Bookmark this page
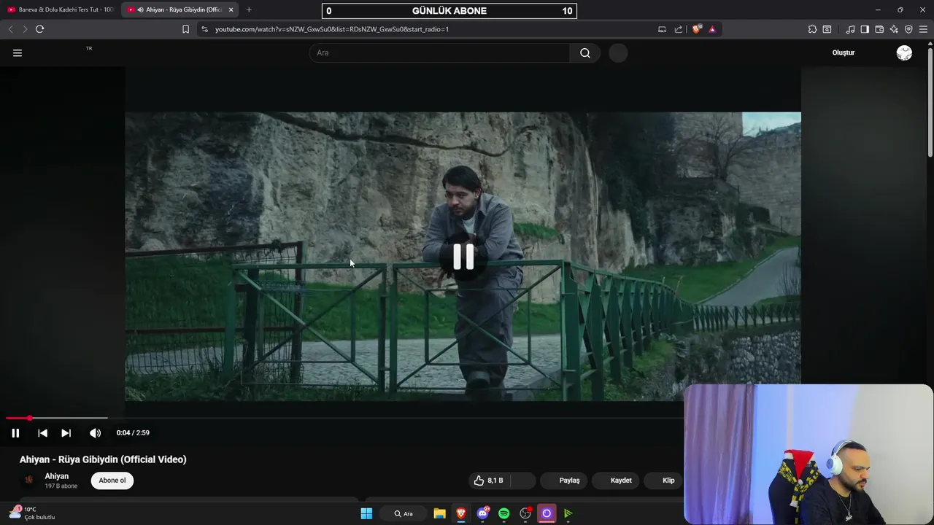934x525 pixels. pos(185,29)
